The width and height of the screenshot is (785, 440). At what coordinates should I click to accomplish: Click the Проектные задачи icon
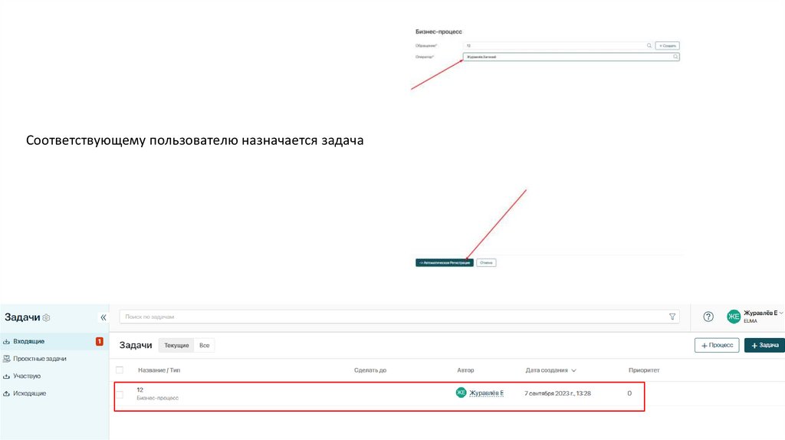pos(6,359)
